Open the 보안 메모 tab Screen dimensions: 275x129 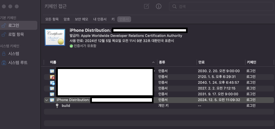pyautogui.click(x=82, y=19)
